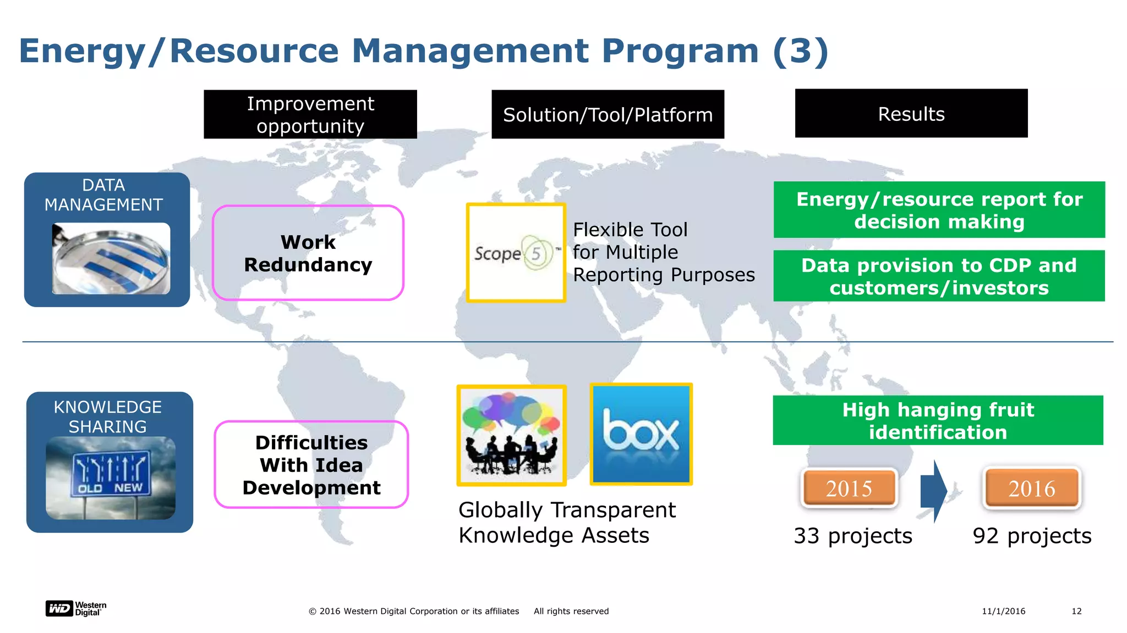Screen dimensions: 1127x633
Task: Select Data provision to CDP banner
Action: tap(939, 276)
